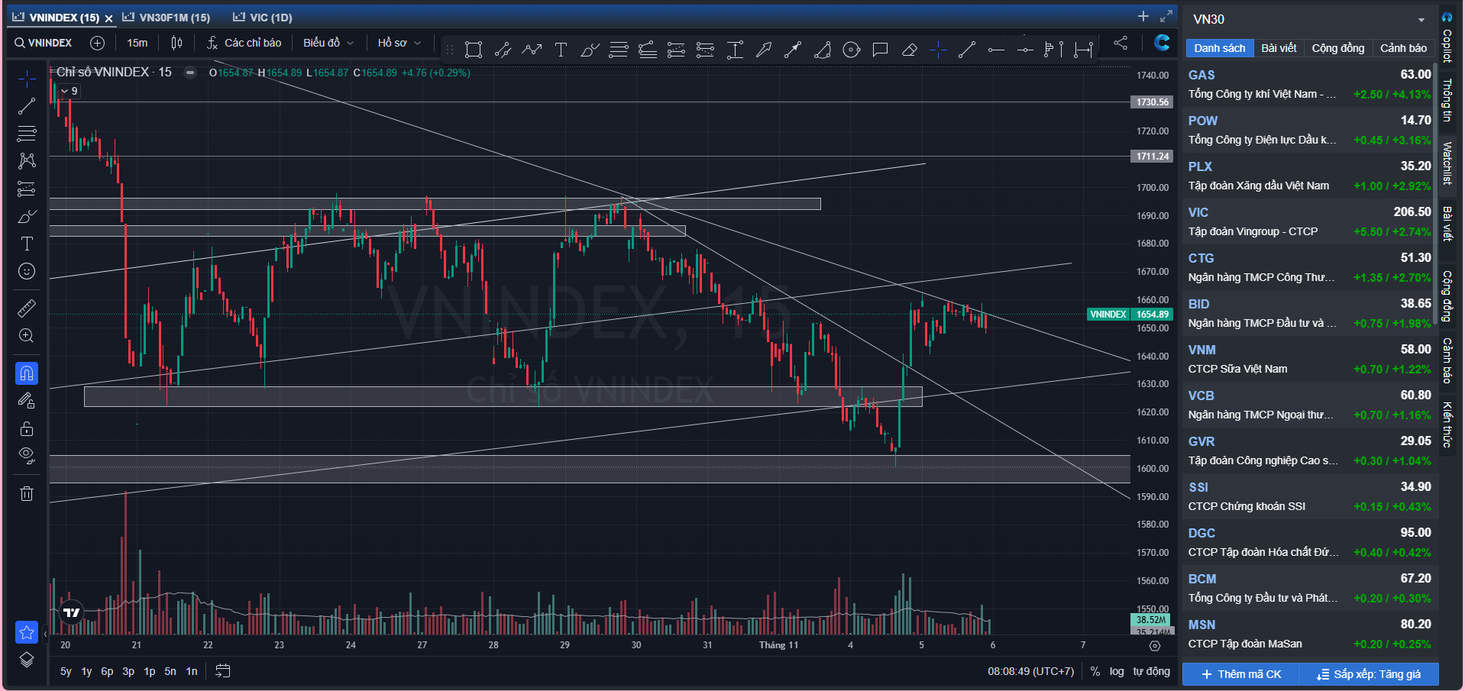Toggle magnet mode for drawings

[27, 373]
